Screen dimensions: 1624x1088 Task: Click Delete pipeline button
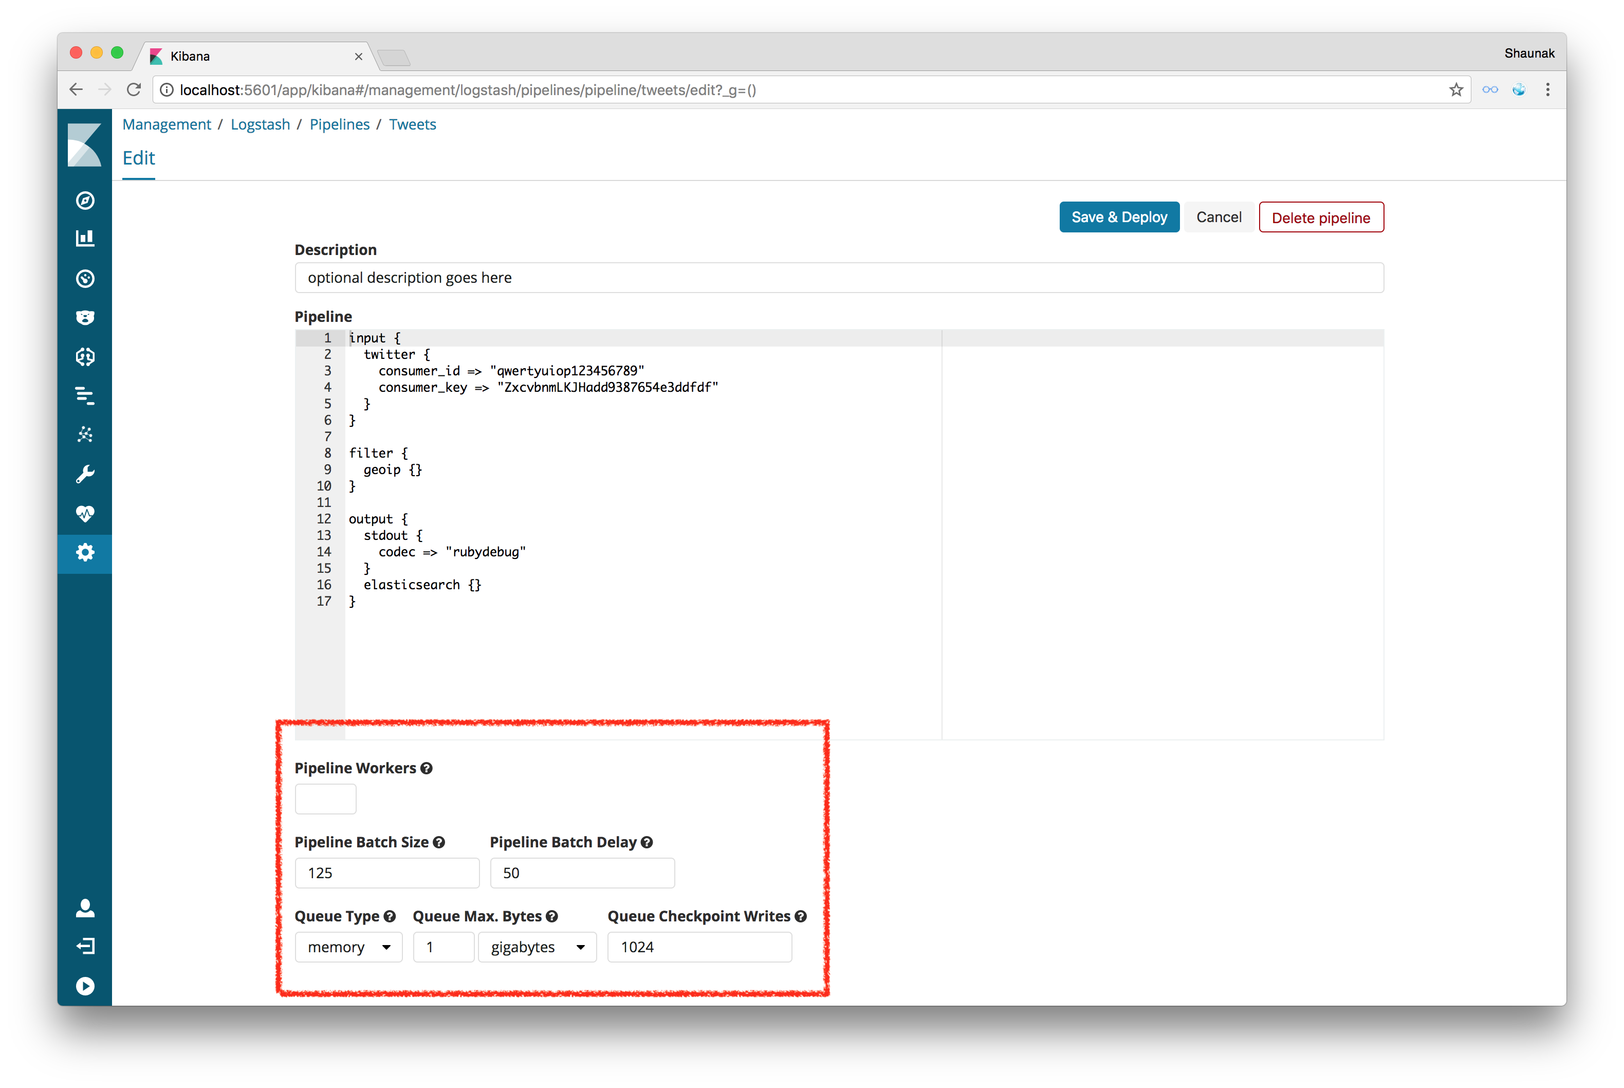tap(1321, 217)
